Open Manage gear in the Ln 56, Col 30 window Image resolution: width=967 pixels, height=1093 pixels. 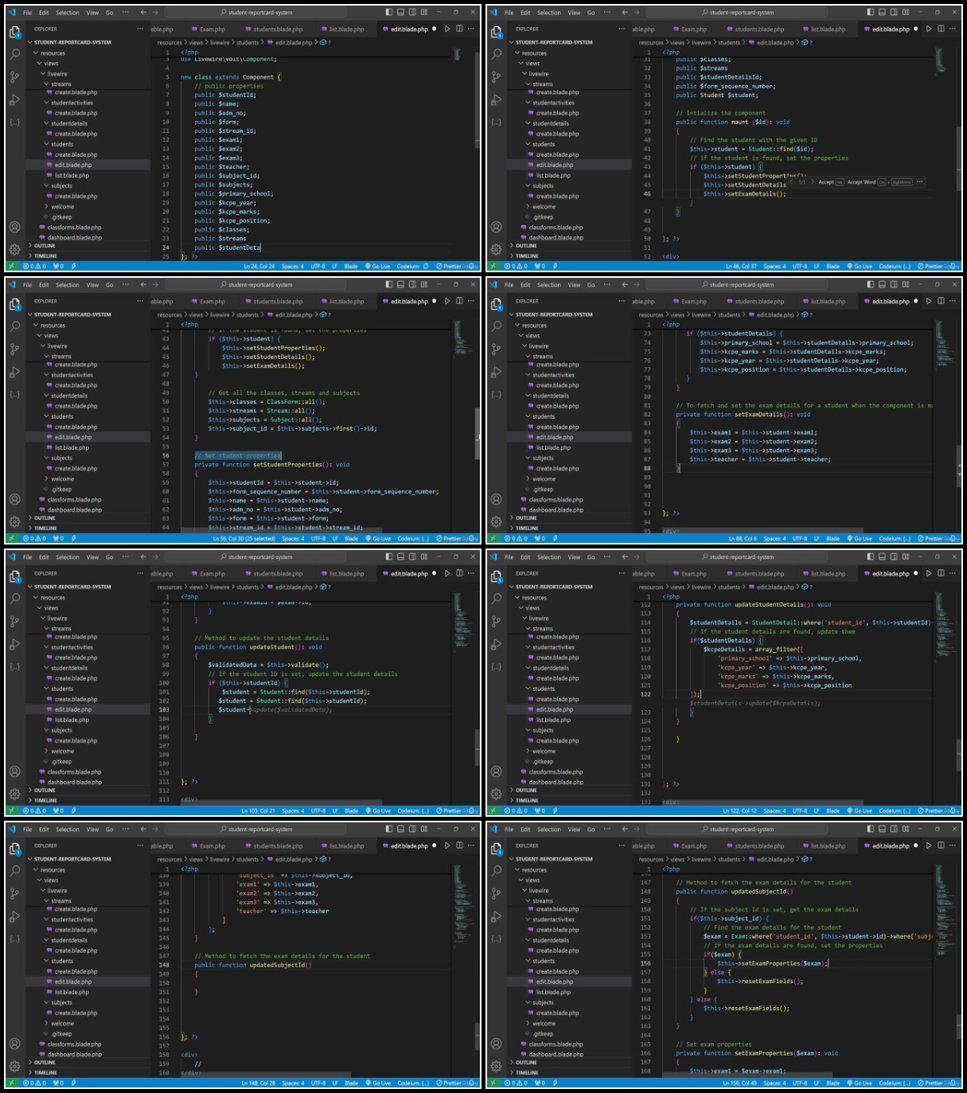tap(14, 521)
